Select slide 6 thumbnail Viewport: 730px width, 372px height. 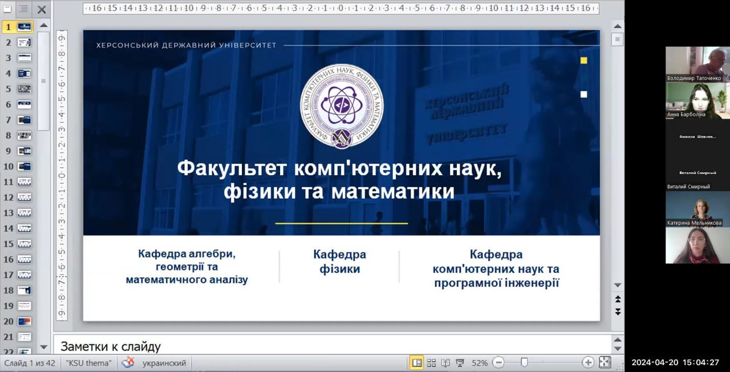[x=24, y=104]
